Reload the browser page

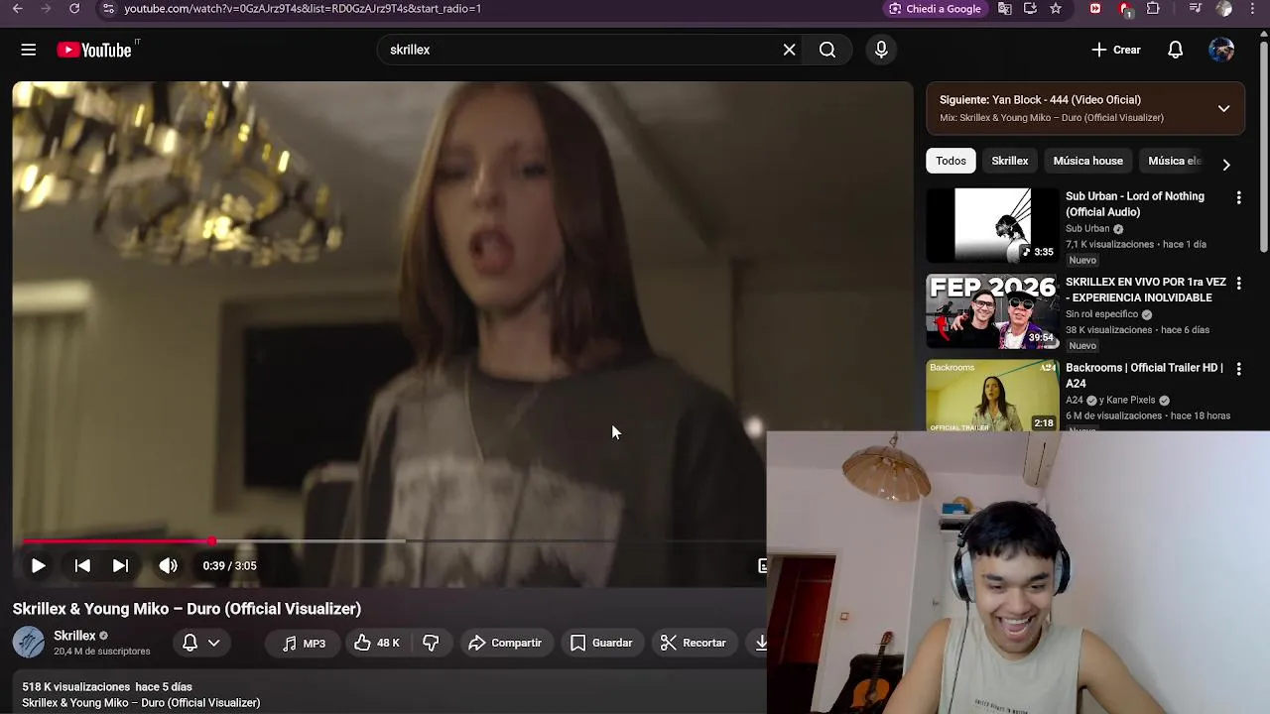tap(74, 8)
